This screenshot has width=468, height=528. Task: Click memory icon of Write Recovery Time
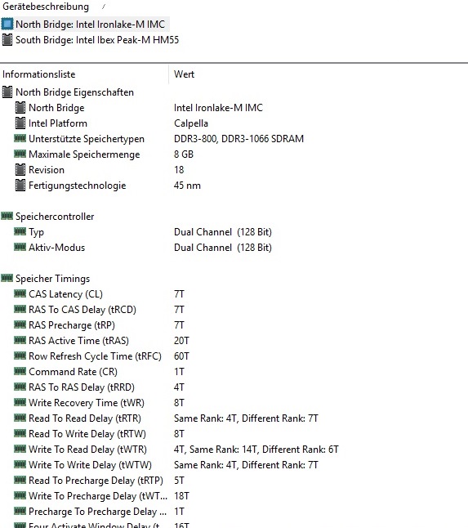20,402
